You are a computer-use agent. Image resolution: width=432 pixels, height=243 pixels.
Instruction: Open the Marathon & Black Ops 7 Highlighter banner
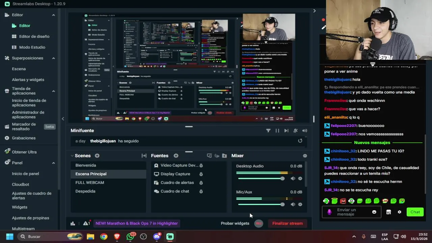tap(136, 223)
